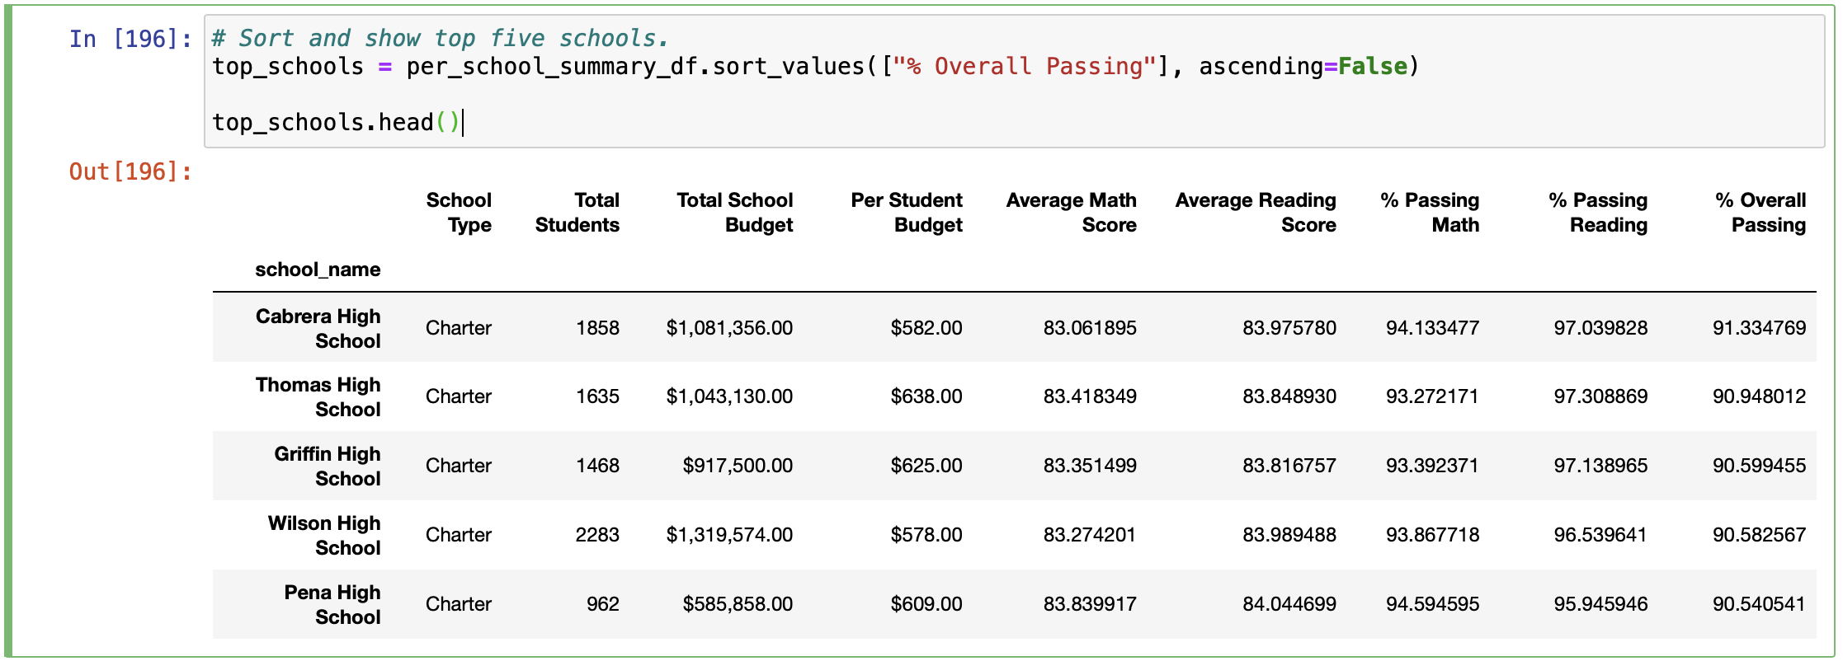Click the School Type column header
Viewport: 1843px width, 661px height.
459,213
